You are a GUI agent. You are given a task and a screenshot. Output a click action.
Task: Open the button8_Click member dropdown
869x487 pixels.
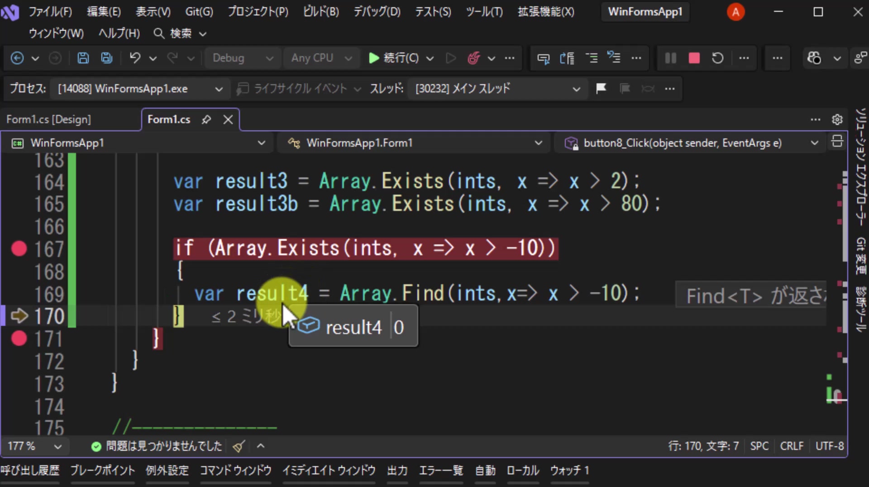(691, 143)
